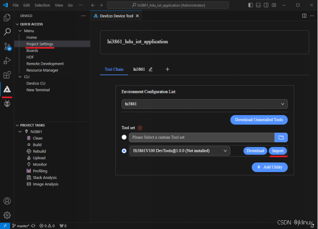Open the File menu
Image resolution: width=318 pixels, height=229 pixels.
[16, 5]
